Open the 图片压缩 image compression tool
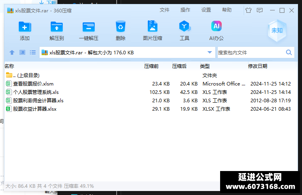The height and width of the screenshot is (195, 302). coord(153,26)
